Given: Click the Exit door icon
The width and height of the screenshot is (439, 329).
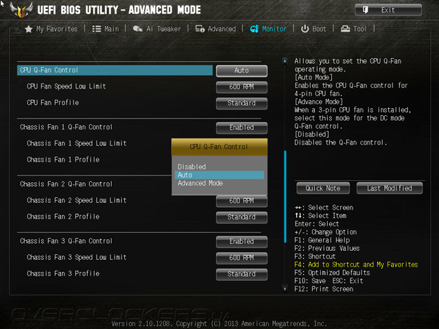Looking at the screenshot, I should pos(366,10).
